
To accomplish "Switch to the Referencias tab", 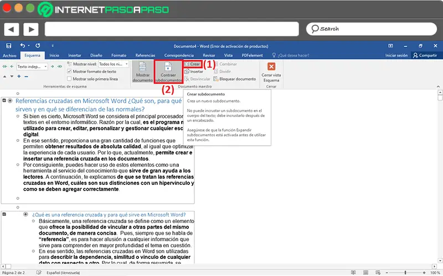I will click(x=145, y=55).
